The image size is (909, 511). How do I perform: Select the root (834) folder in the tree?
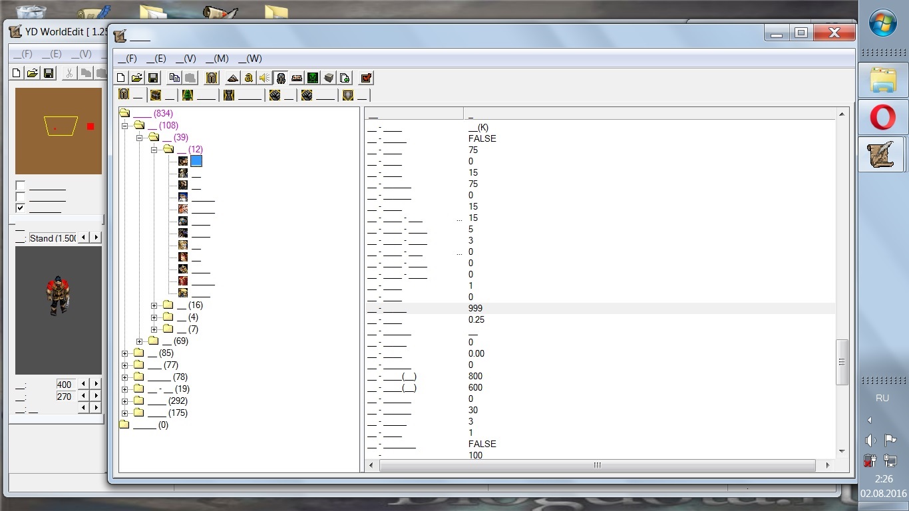click(152, 114)
